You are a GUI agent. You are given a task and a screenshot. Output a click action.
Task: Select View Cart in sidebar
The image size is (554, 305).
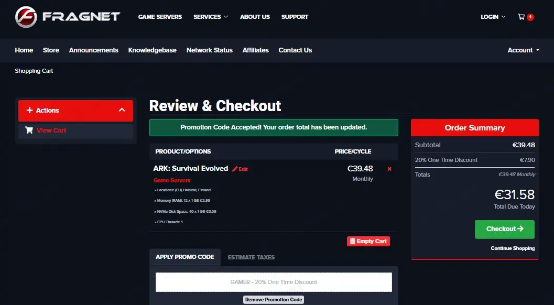pos(51,130)
